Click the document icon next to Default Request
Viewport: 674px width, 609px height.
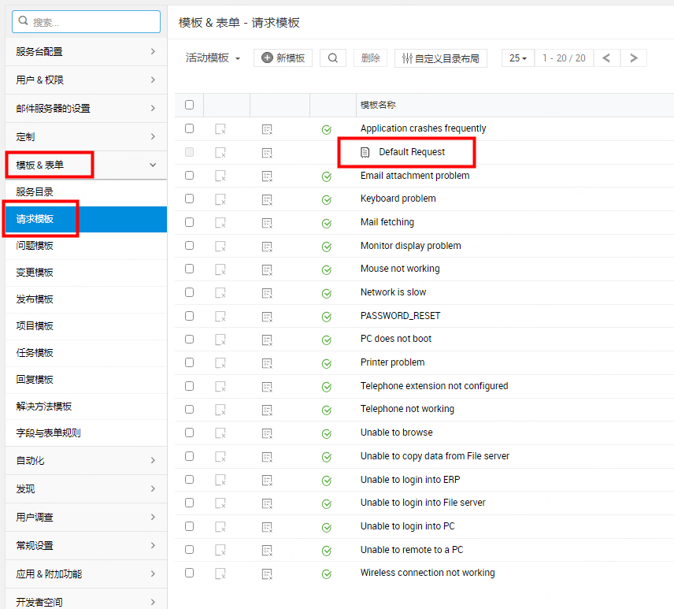(x=365, y=152)
